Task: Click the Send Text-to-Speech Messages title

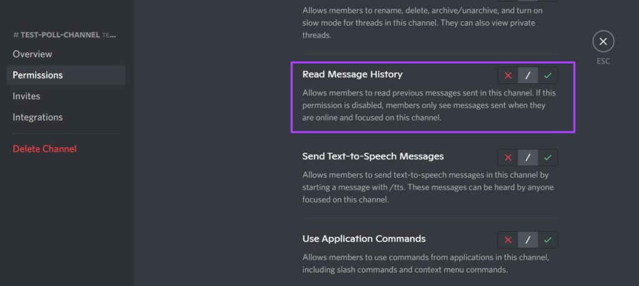Action: (x=373, y=156)
